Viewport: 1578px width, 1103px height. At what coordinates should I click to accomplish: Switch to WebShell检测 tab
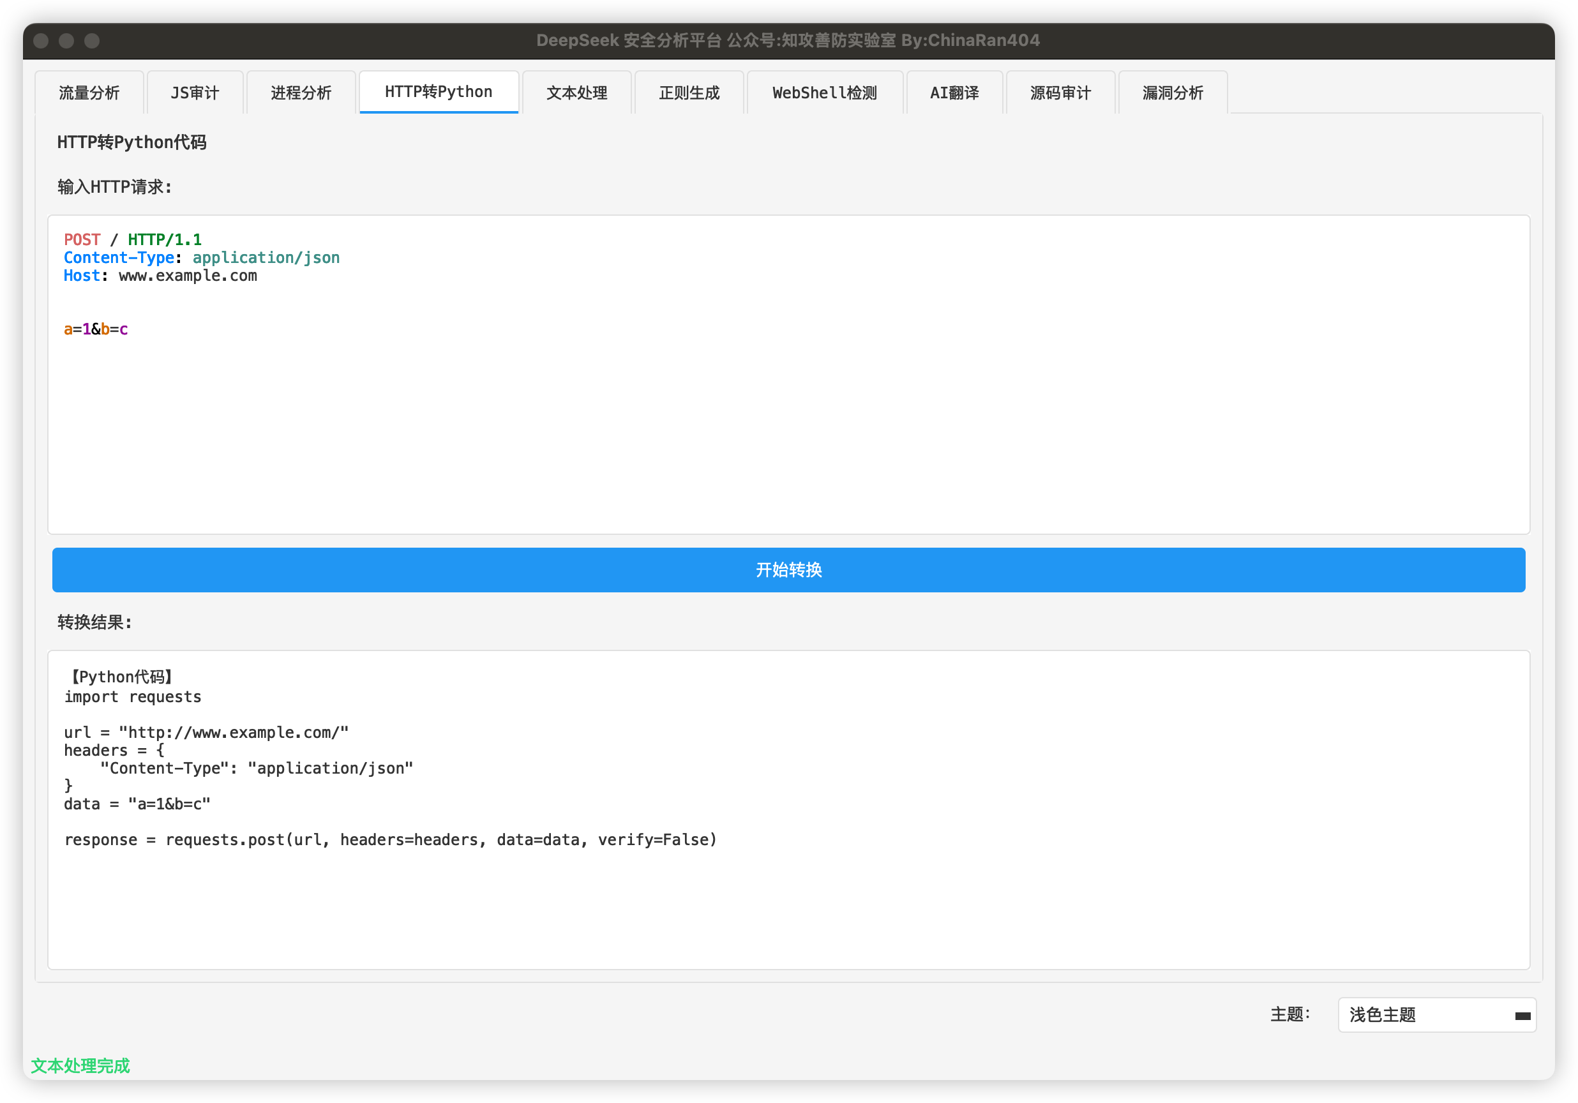[x=824, y=93]
